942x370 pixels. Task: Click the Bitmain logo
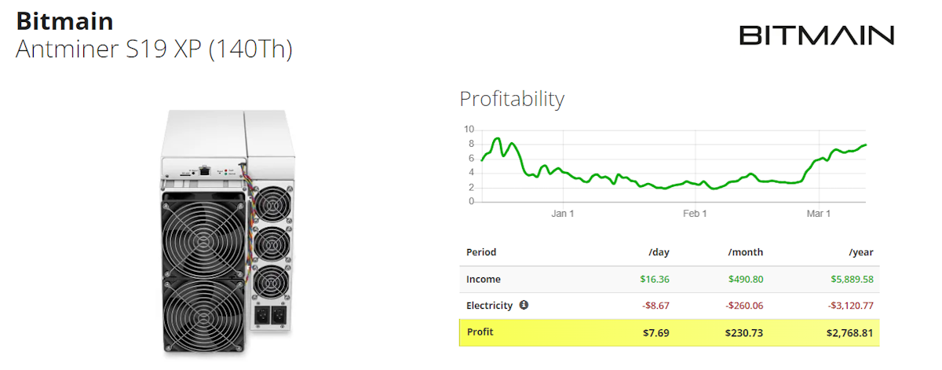click(816, 35)
